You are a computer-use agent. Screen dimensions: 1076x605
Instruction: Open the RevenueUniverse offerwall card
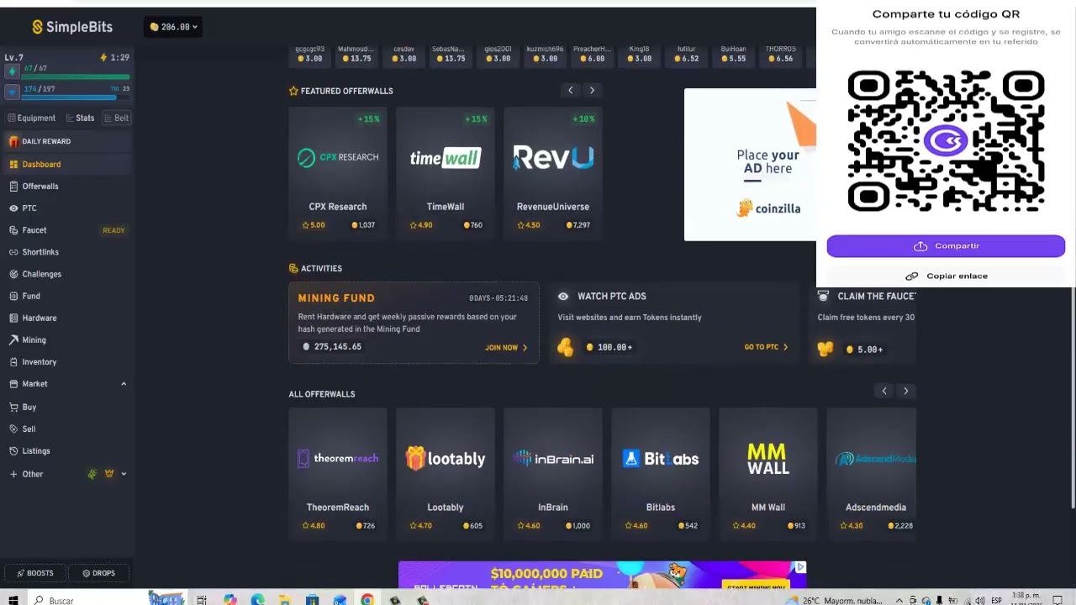click(x=553, y=173)
